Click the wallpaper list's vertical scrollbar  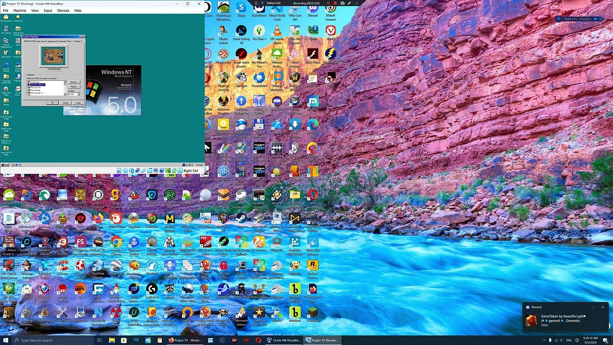click(x=65, y=88)
